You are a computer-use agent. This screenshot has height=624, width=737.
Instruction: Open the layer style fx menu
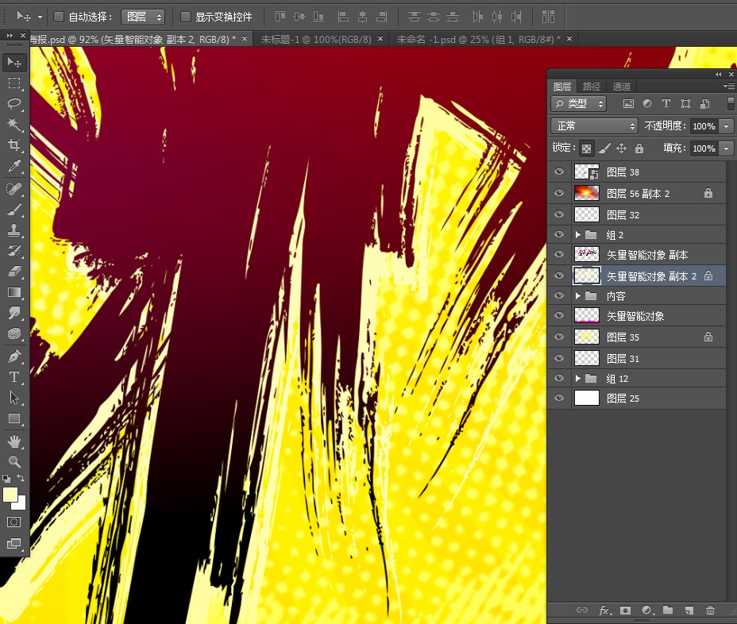tap(605, 611)
